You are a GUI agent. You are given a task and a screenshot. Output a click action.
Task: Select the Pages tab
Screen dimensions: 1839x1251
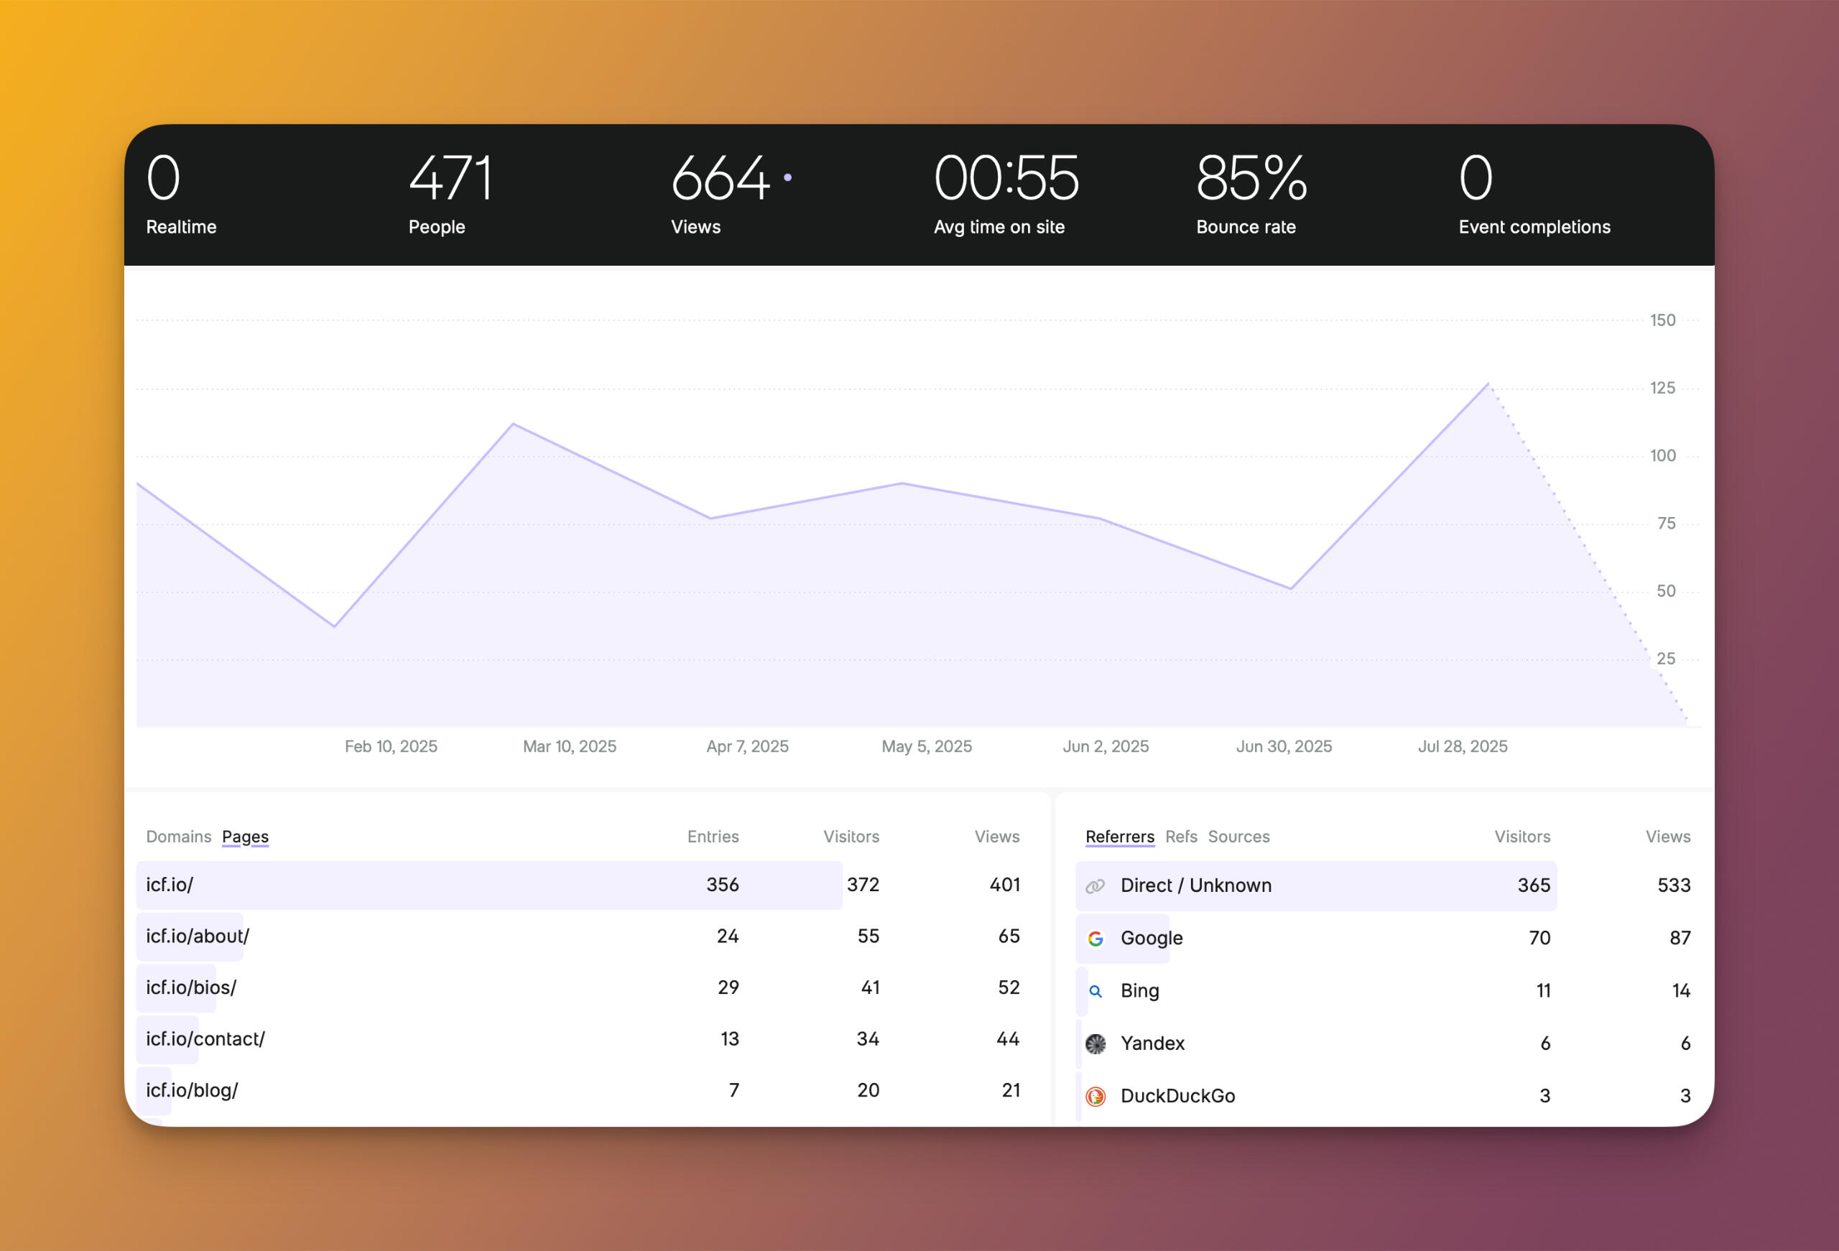pyautogui.click(x=245, y=837)
